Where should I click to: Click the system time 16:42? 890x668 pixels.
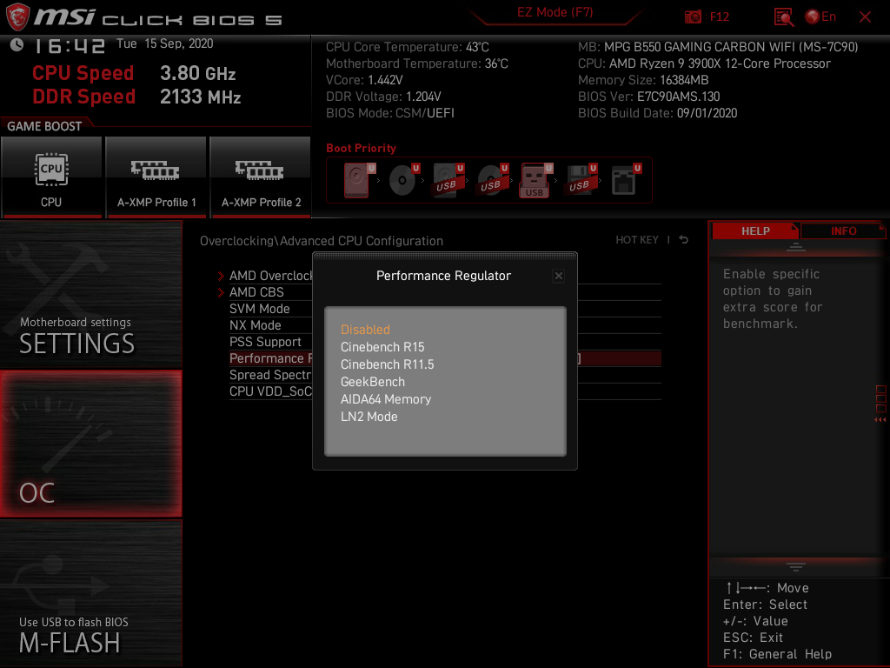70,46
